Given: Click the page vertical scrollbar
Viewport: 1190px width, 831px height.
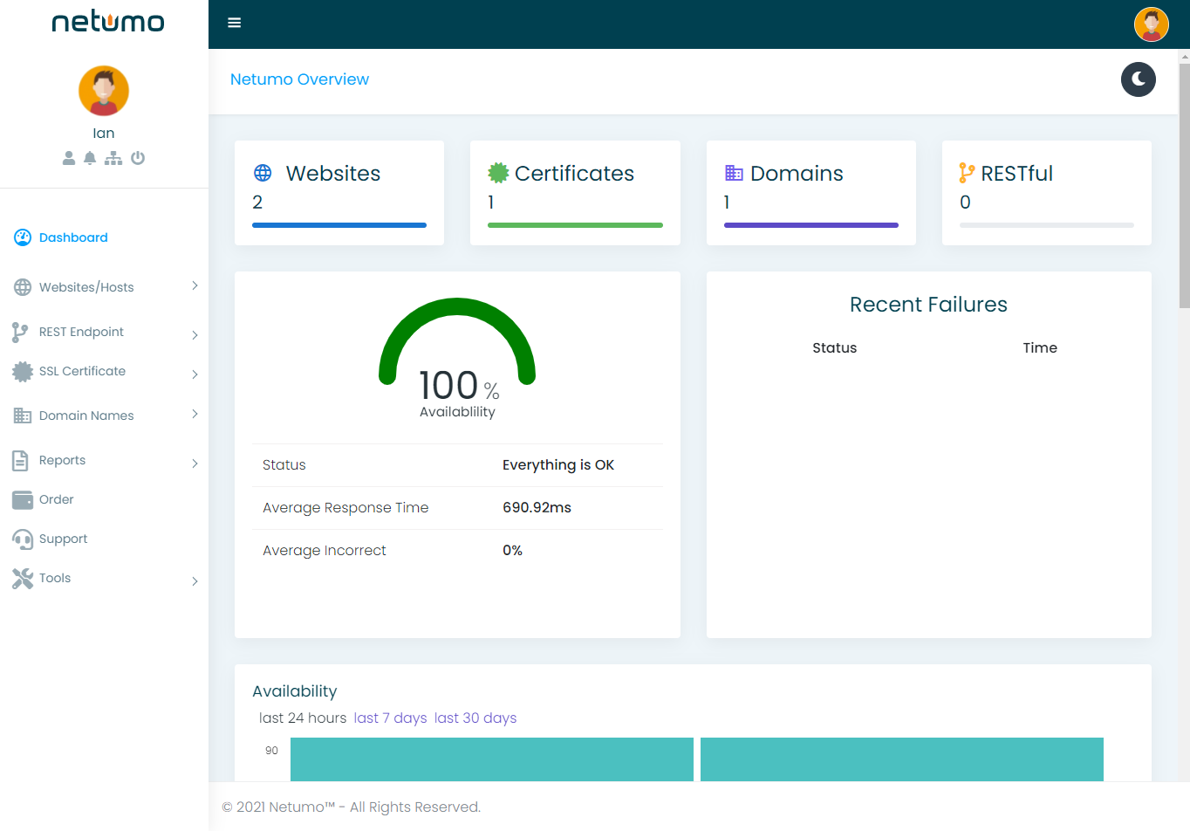Looking at the screenshot, I should click(x=1184, y=185).
